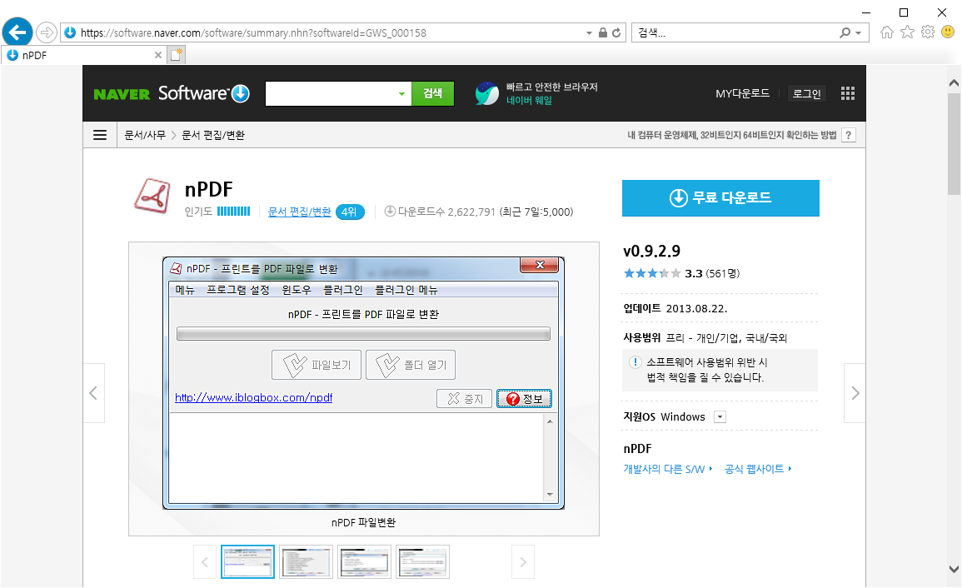Click the browser back arrow button
This screenshot has height=588, width=962.
pos(17,32)
